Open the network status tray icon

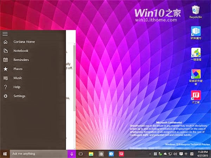pos(170,154)
